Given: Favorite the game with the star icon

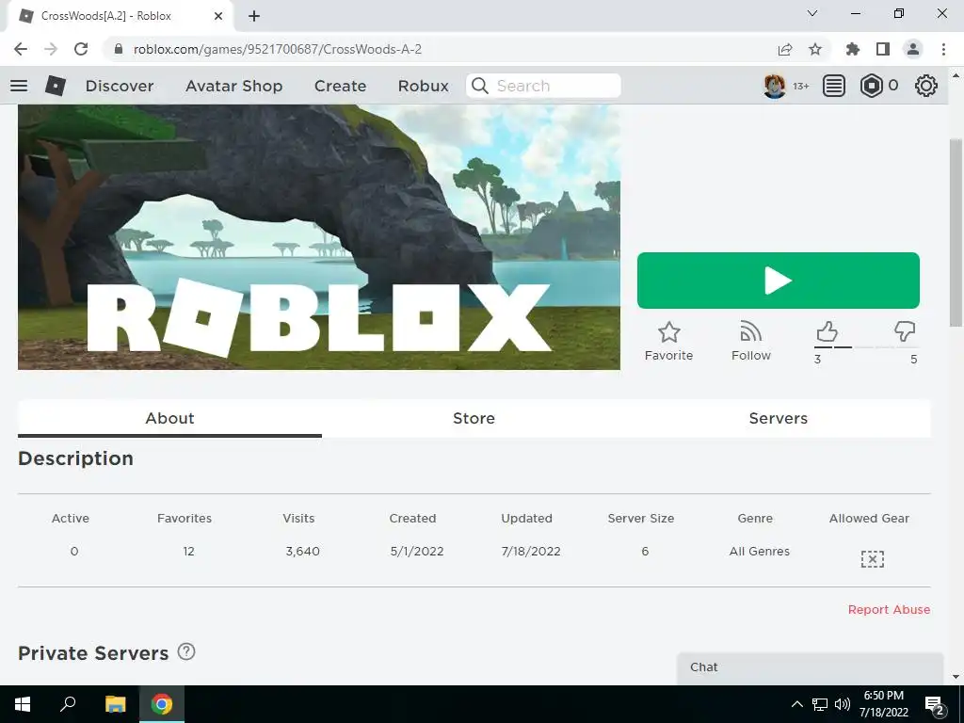Looking at the screenshot, I should pyautogui.click(x=669, y=332).
